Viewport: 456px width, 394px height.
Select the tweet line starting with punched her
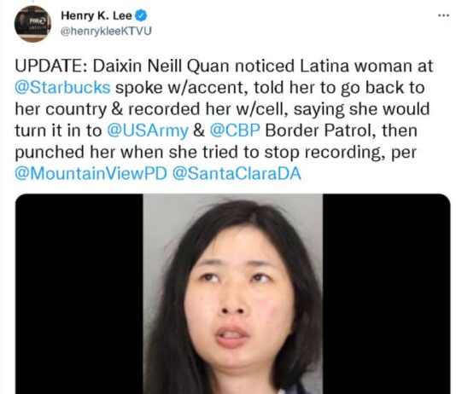click(x=215, y=153)
